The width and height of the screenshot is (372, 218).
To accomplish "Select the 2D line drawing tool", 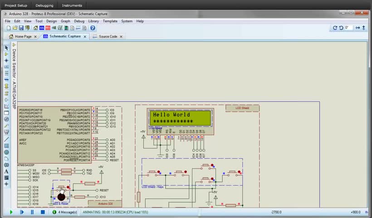I will tap(6, 139).
